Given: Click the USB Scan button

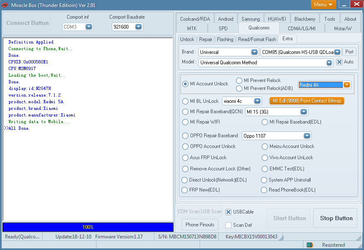Looking at the screenshot, I should coord(211,211).
